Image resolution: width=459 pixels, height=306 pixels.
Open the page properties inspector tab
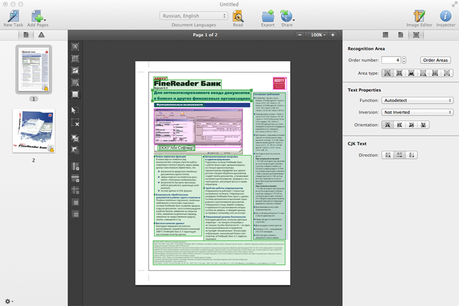[400, 35]
